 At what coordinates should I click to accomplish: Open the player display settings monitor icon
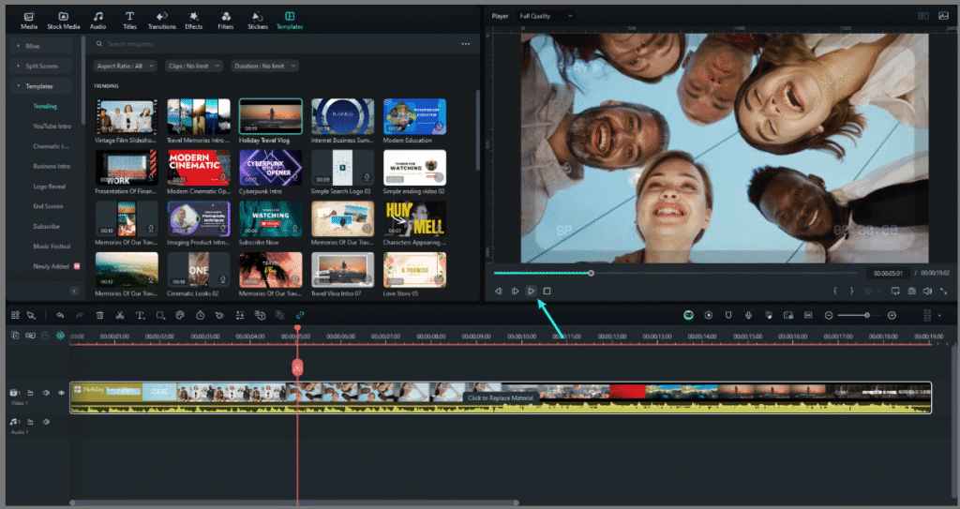(x=895, y=291)
